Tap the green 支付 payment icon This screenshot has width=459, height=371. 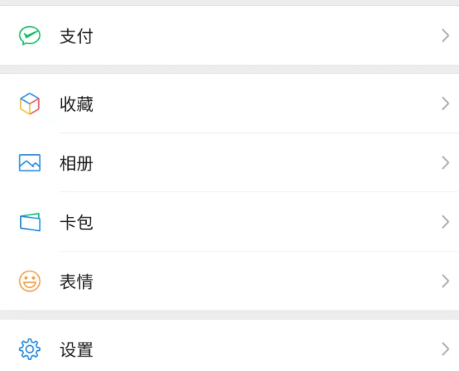point(29,36)
